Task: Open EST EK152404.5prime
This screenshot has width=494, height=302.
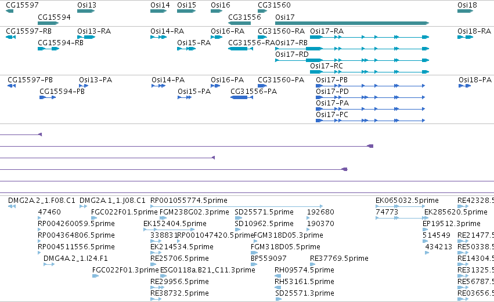Action: (175, 224)
